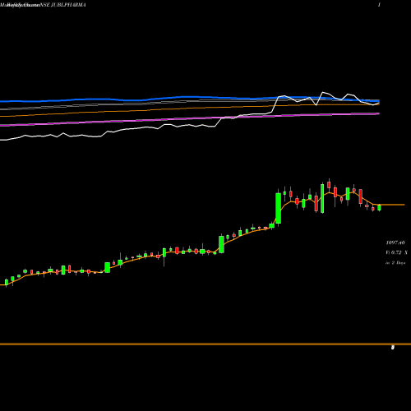
Task: Select the largest green breakout candlestick
Action: click(x=278, y=208)
